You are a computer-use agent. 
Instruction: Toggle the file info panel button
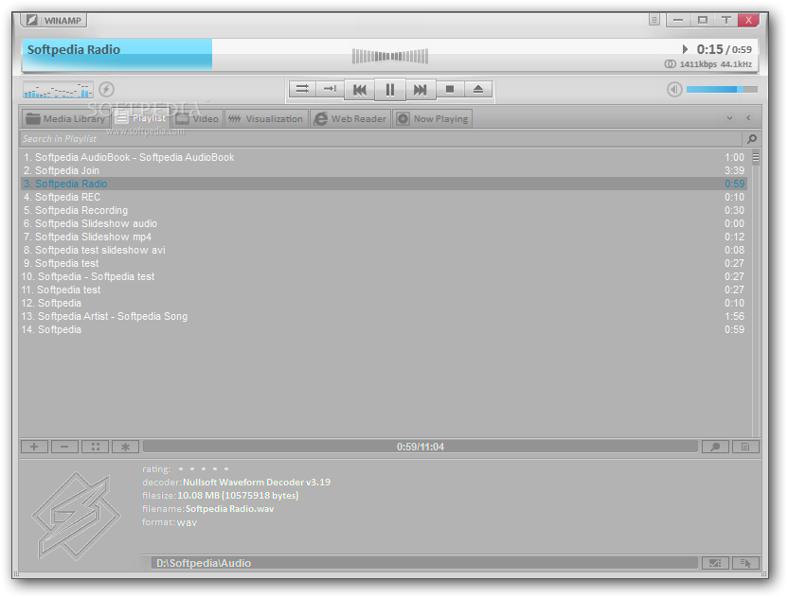pyautogui.click(x=715, y=563)
